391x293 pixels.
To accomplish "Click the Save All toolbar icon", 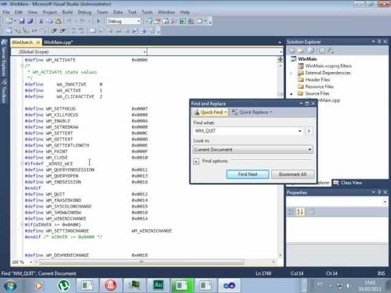I will (31, 21).
